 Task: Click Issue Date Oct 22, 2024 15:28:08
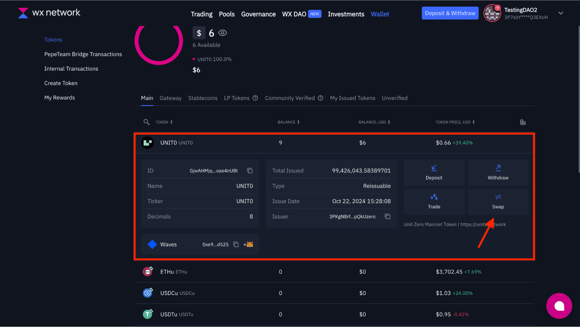[361, 201]
